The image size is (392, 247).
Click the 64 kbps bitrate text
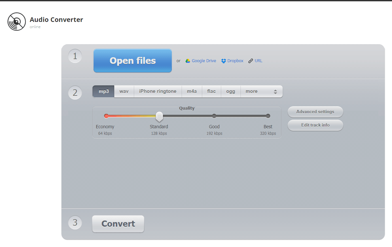coord(105,133)
